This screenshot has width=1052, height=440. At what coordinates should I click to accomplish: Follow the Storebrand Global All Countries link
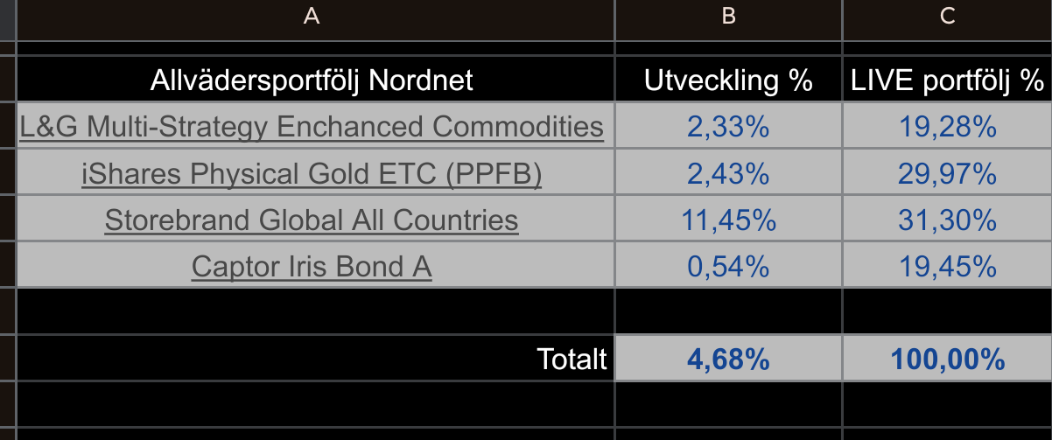(311, 220)
